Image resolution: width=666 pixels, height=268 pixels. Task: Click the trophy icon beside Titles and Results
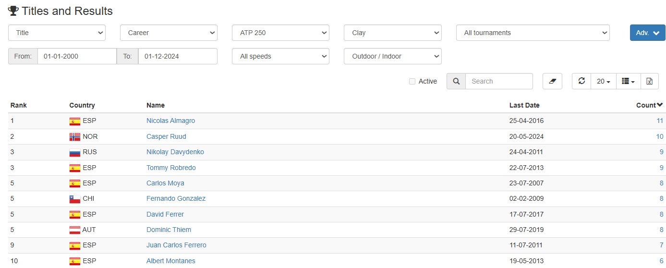pyautogui.click(x=13, y=11)
